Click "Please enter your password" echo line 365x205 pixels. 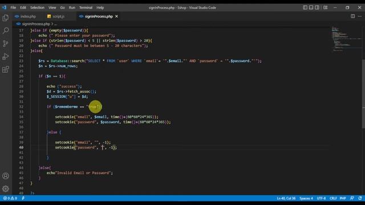pyautogui.click(x=76, y=35)
